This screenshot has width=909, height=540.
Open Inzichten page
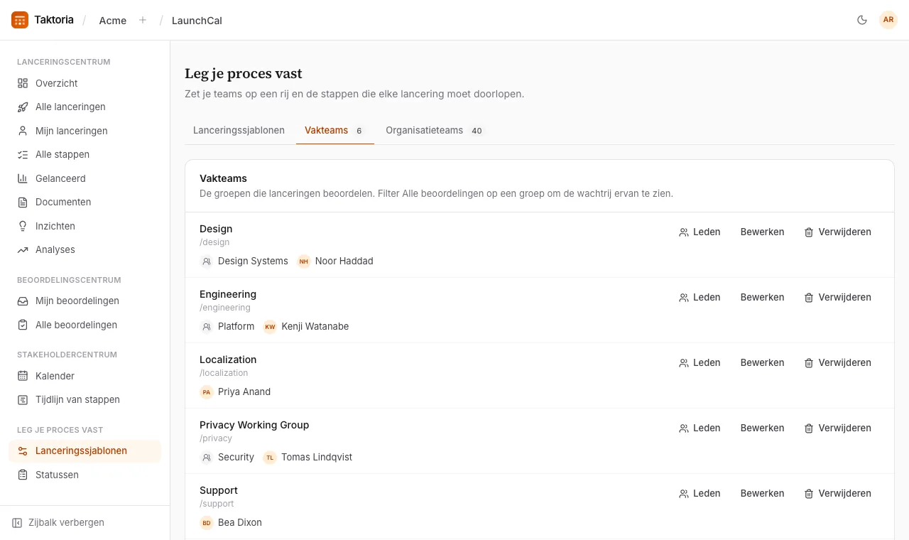[x=85, y=226]
